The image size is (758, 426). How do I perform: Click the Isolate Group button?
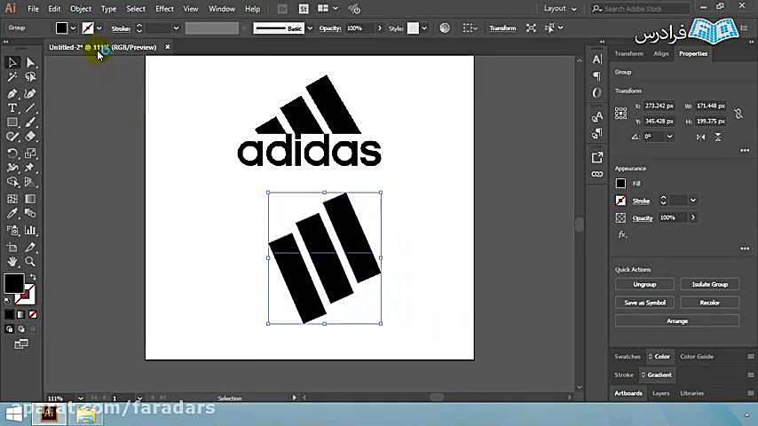[710, 284]
